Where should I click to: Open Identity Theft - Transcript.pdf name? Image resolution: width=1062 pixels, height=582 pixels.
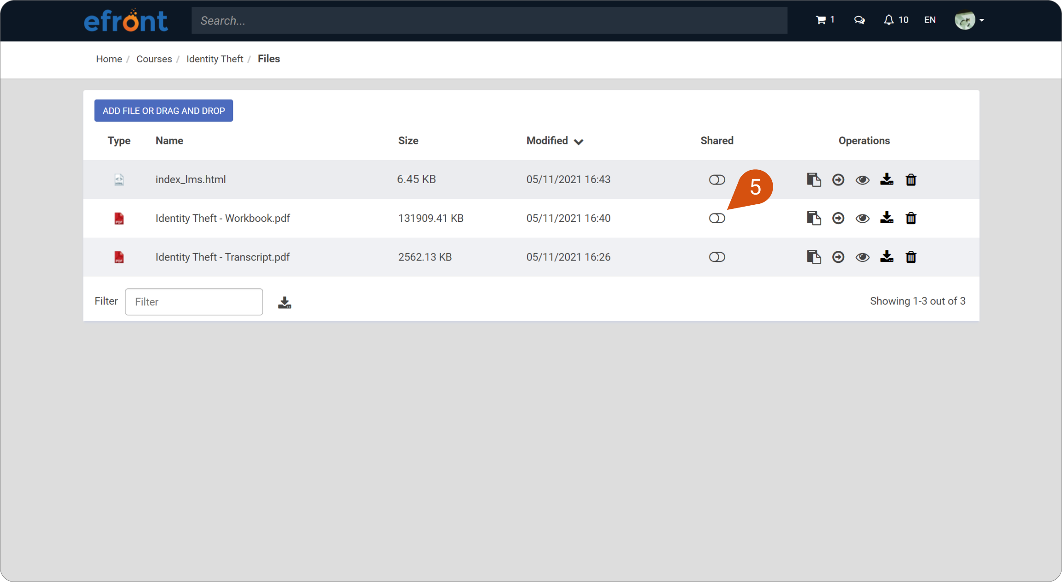coord(222,257)
